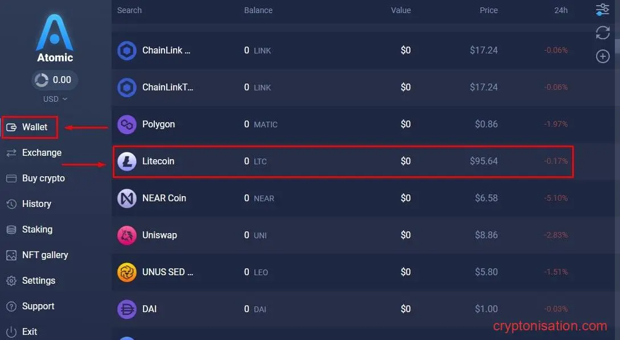Click the Uniswap unicorn icon
Image resolution: width=620 pixels, height=340 pixels.
coord(127,235)
